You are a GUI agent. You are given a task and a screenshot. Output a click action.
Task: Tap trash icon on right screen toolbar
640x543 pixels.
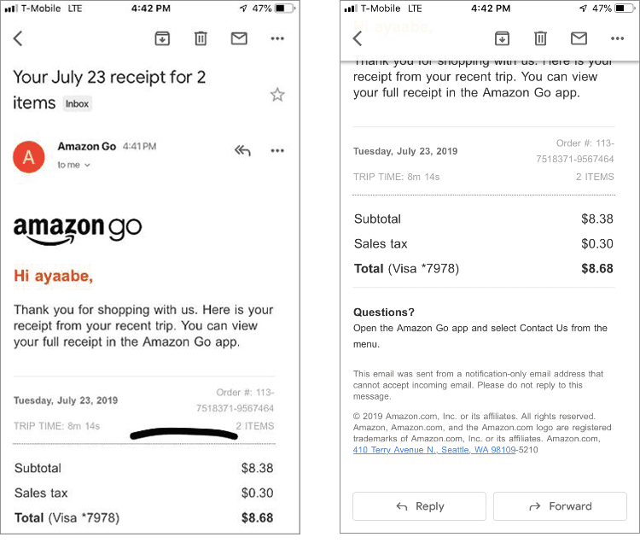coord(540,38)
